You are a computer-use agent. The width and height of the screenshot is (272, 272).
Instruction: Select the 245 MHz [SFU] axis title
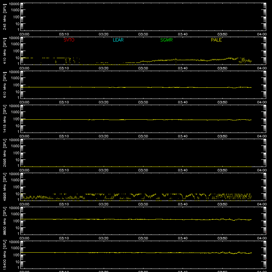pyautogui.click(x=4, y=17)
